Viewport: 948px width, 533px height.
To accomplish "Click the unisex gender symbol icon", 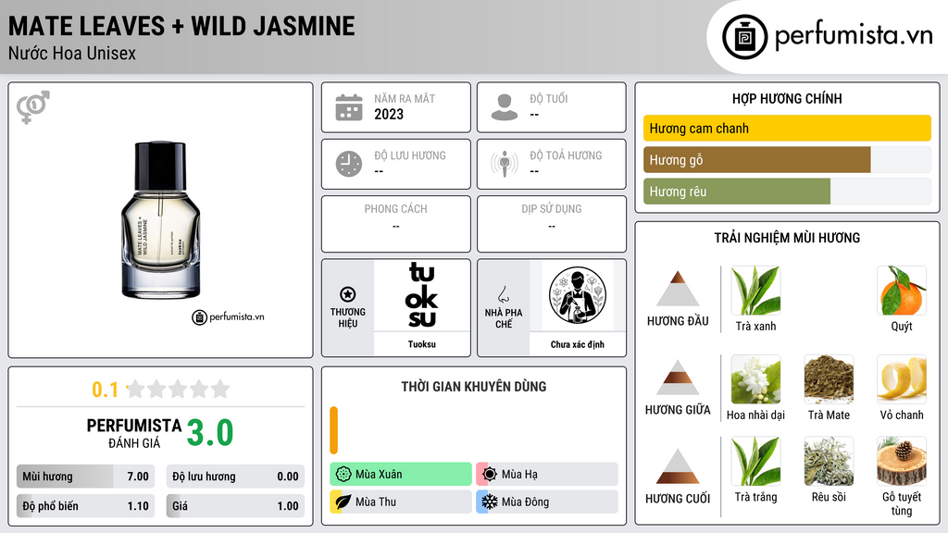I will pyautogui.click(x=33, y=107).
